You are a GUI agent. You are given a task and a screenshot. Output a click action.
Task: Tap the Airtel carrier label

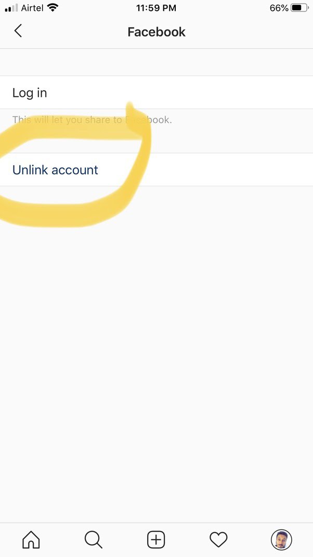32,8
